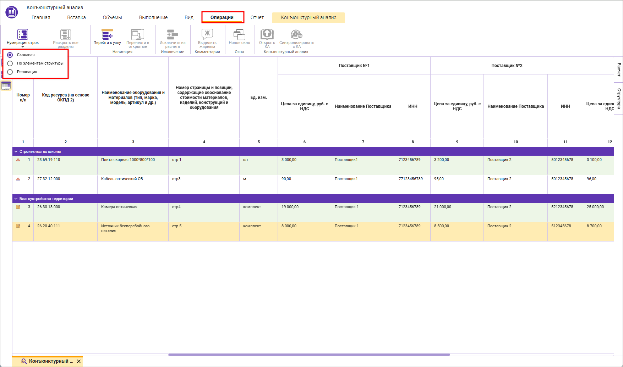The height and width of the screenshot is (367, 623).
Task: Click Раскрыть все разделы icon
Action: click(x=66, y=34)
